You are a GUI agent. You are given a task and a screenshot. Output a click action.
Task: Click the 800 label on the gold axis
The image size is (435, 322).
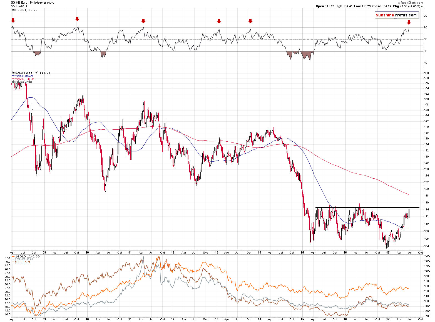[x=427, y=311]
